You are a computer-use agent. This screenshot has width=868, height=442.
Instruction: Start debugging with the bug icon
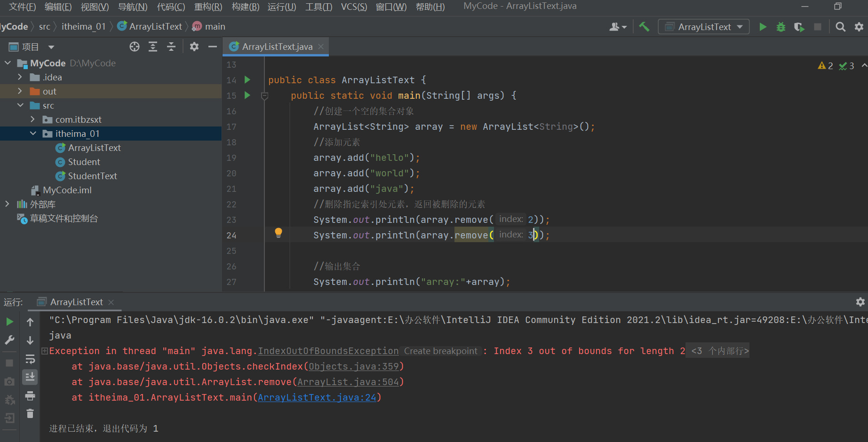(x=781, y=27)
